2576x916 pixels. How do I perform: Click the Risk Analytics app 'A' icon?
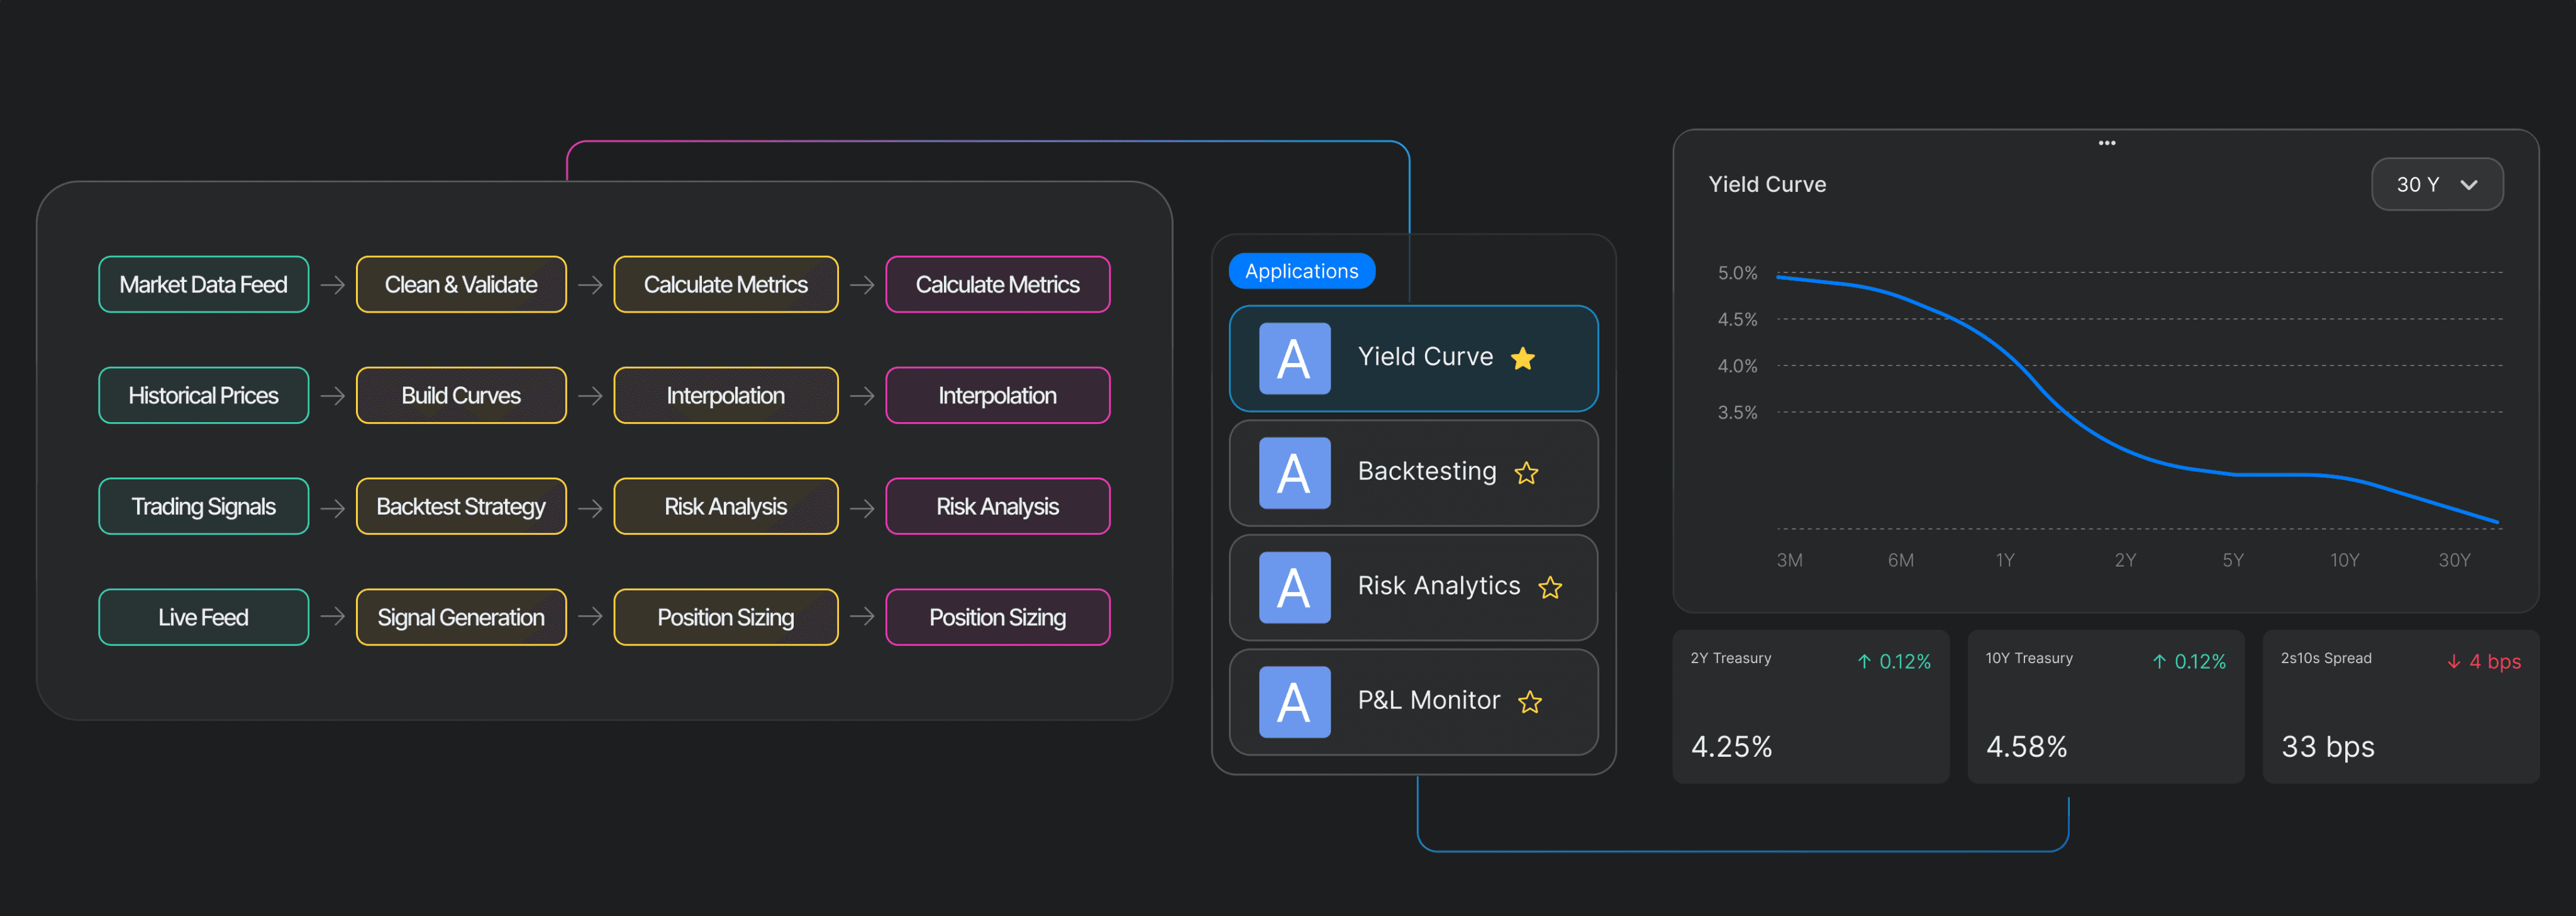click(1294, 588)
